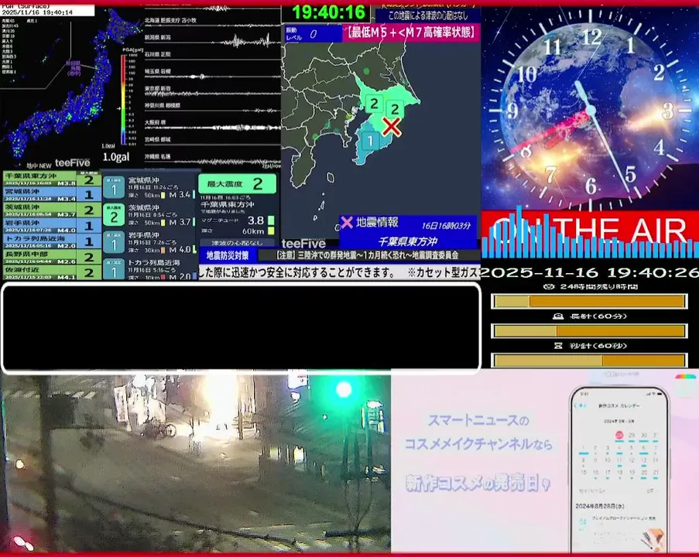This screenshot has height=557, width=699.
Task: Click the 秒針(60秒) progress bar
Action: [589, 360]
